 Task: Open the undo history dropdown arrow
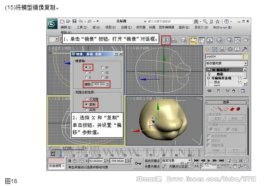(x=85, y=22)
